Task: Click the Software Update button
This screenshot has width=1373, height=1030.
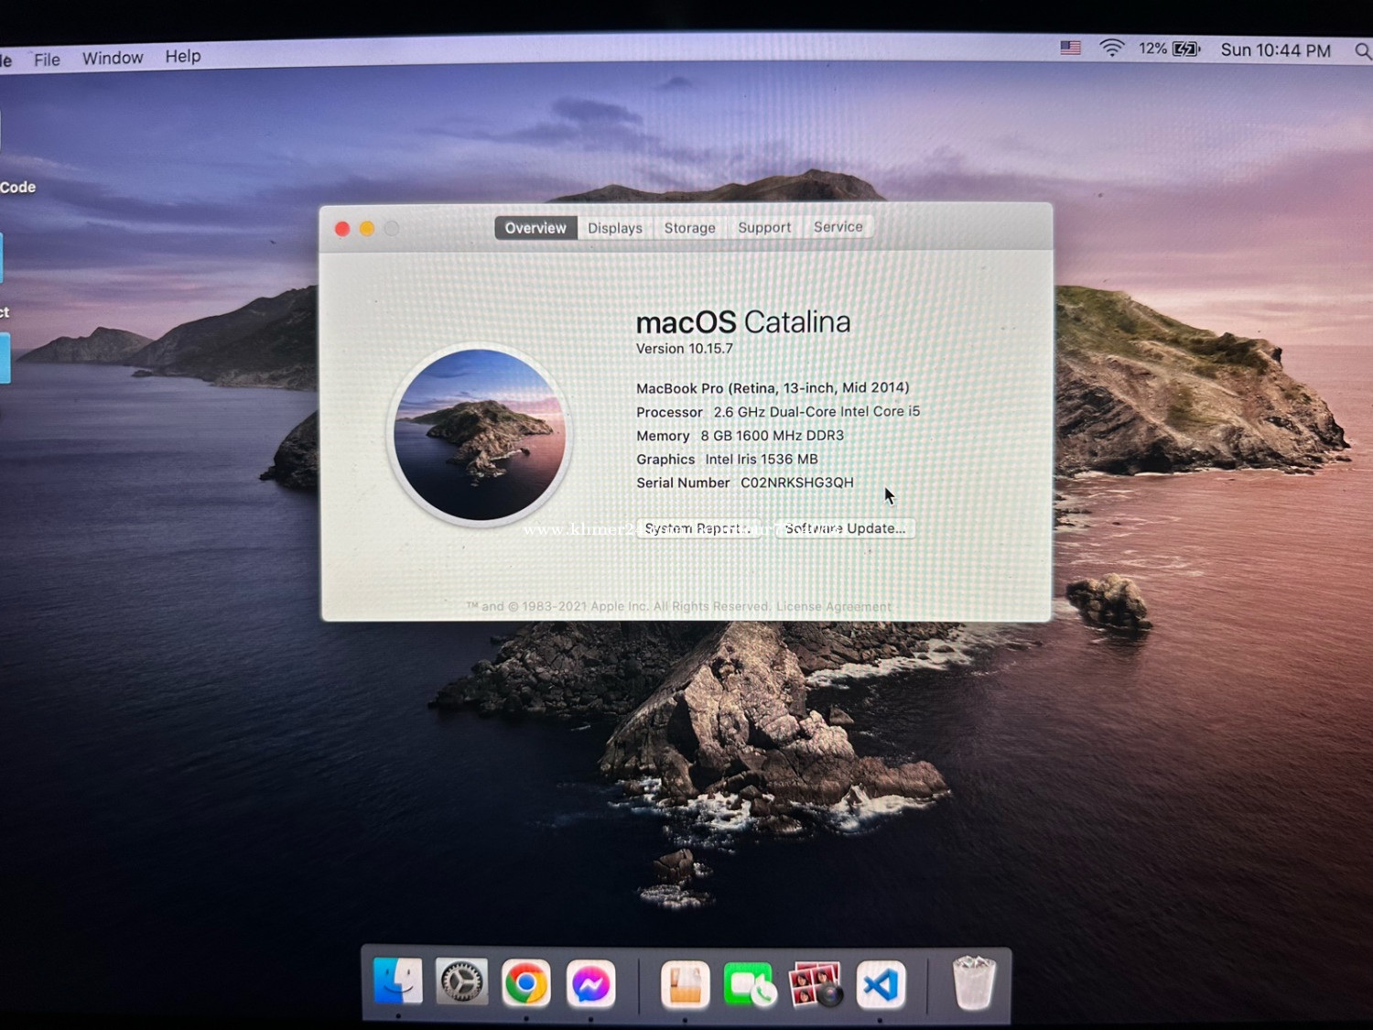Action: coord(845,528)
